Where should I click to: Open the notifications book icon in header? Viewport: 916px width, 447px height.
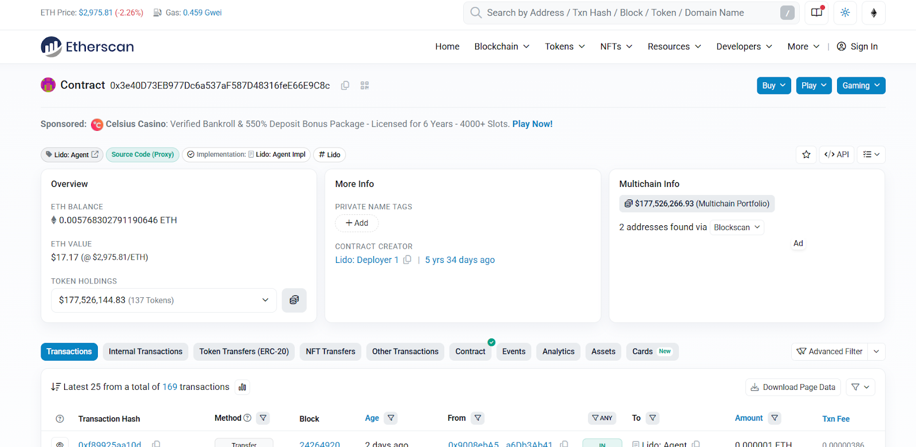pos(816,13)
